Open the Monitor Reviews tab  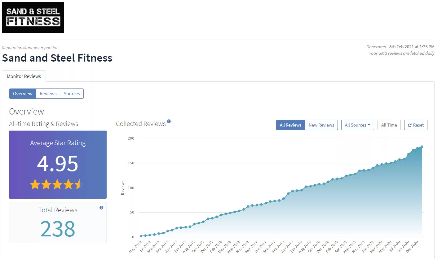coord(24,76)
